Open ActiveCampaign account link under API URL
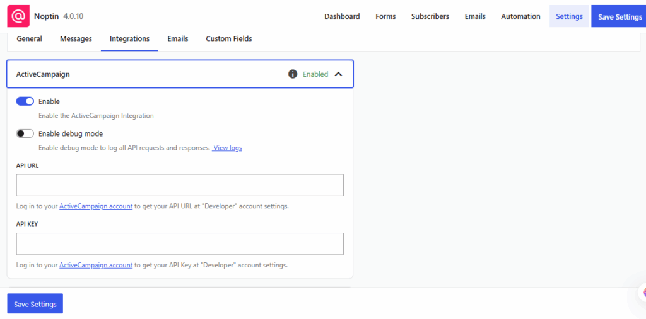646x319 pixels. click(x=96, y=206)
